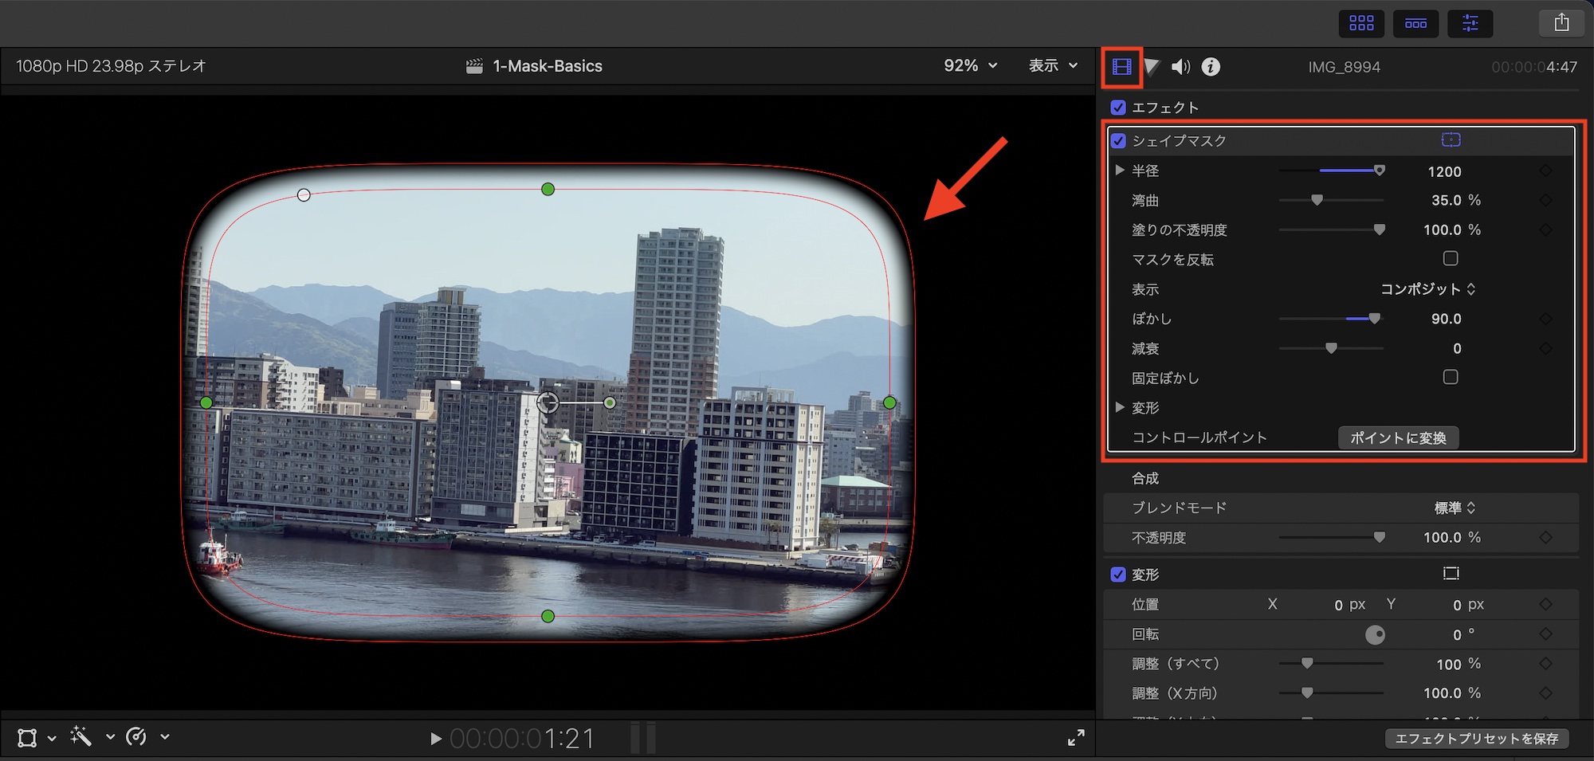Open the Video inspector tab
Screen dimensions: 1594x761
1122,67
